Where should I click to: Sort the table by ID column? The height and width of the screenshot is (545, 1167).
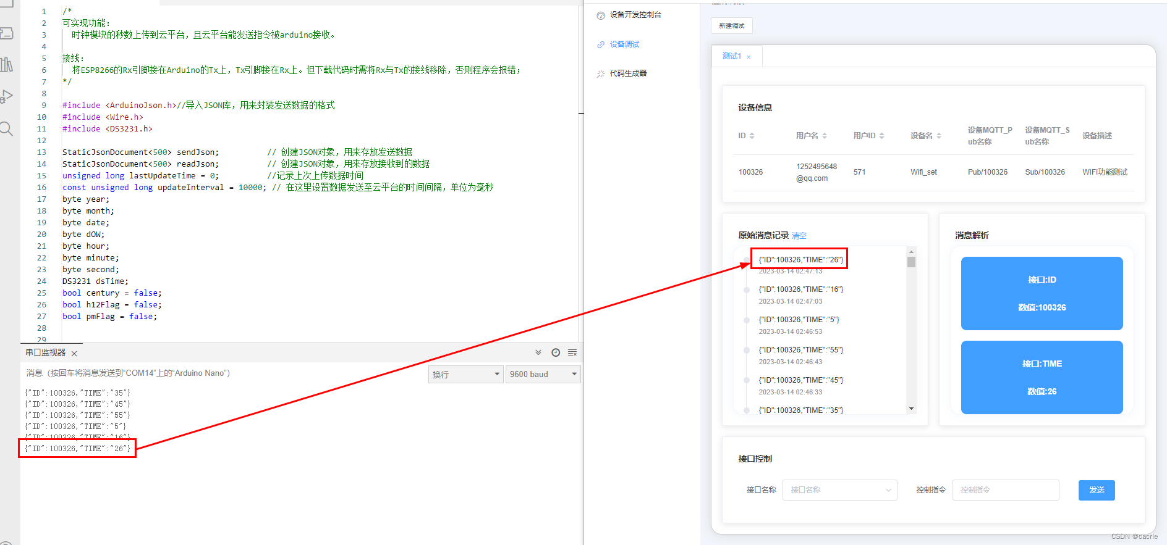click(752, 136)
